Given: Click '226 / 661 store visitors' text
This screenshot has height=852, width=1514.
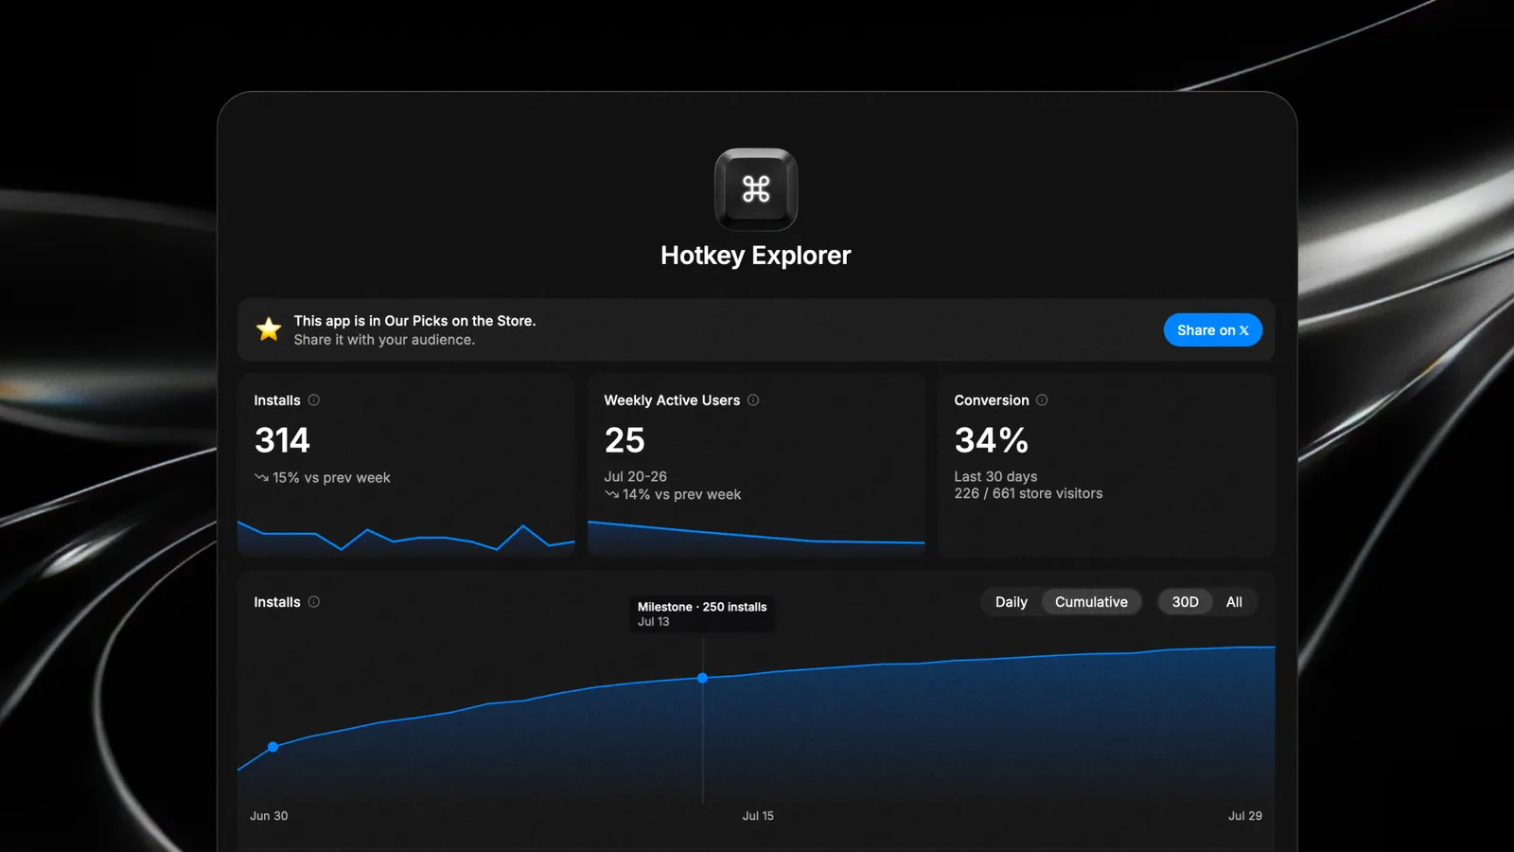Looking at the screenshot, I should point(1029,493).
